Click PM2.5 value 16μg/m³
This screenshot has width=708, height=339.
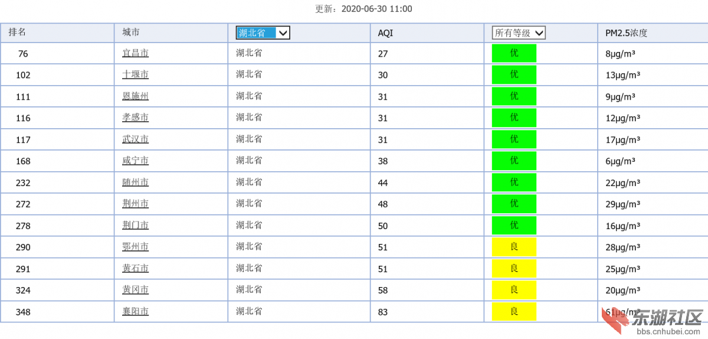[x=622, y=226]
